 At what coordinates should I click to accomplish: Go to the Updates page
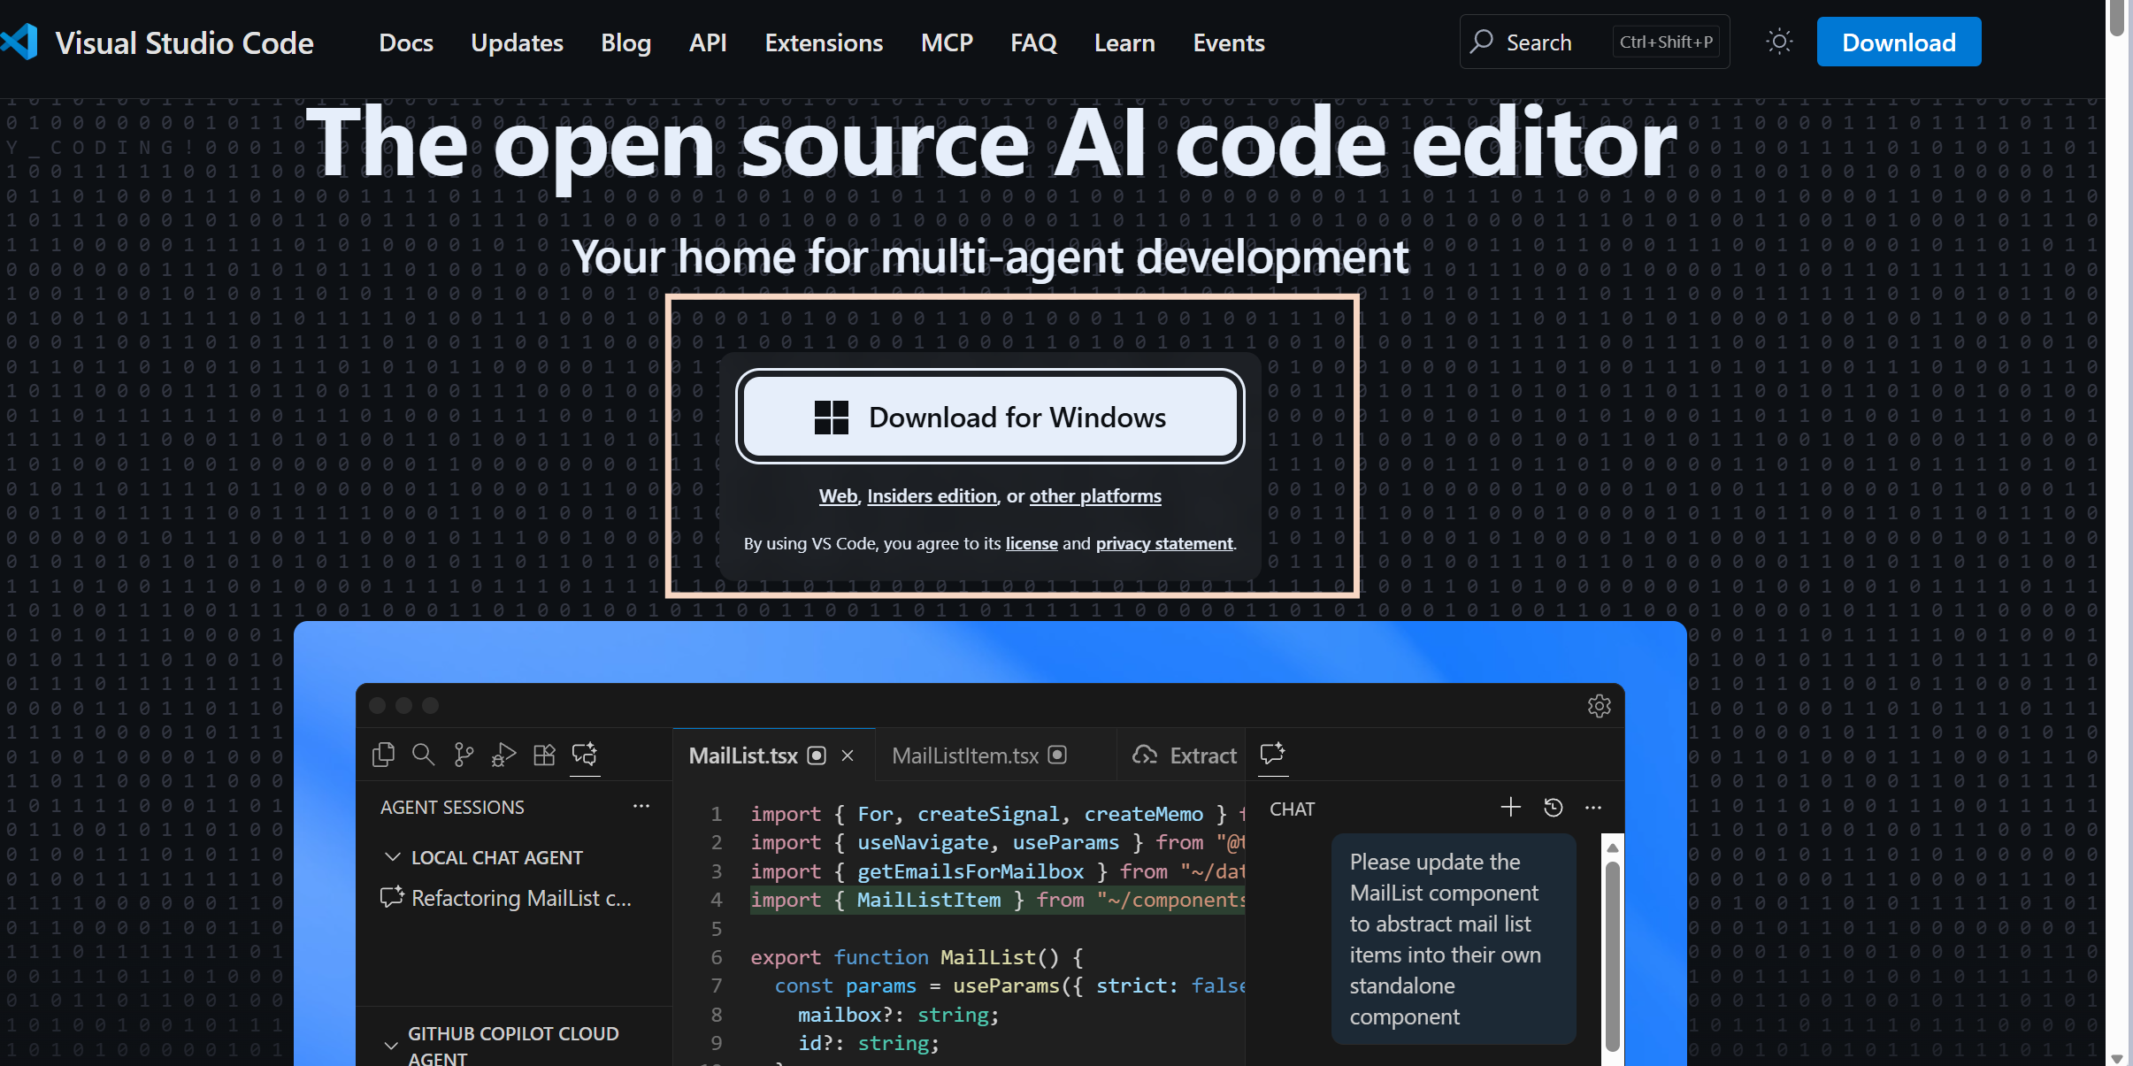click(x=517, y=42)
